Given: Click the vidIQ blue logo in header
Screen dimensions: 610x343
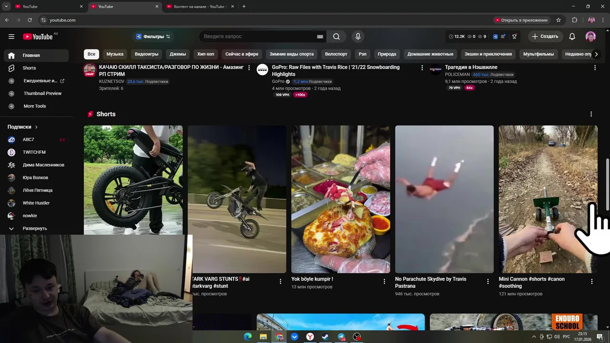Looking at the screenshot, I should (496, 37).
